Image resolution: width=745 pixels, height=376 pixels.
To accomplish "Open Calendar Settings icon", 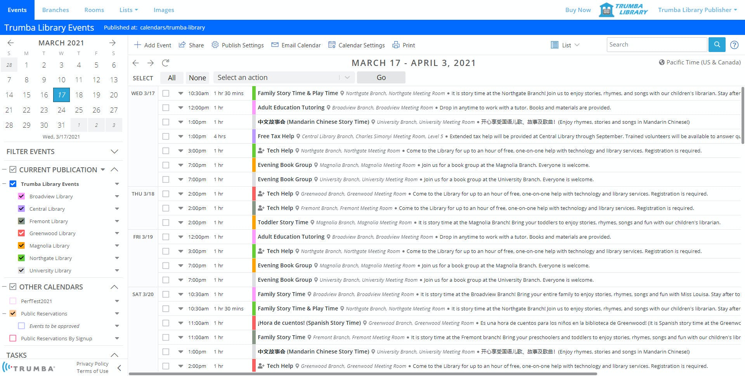I will point(332,45).
